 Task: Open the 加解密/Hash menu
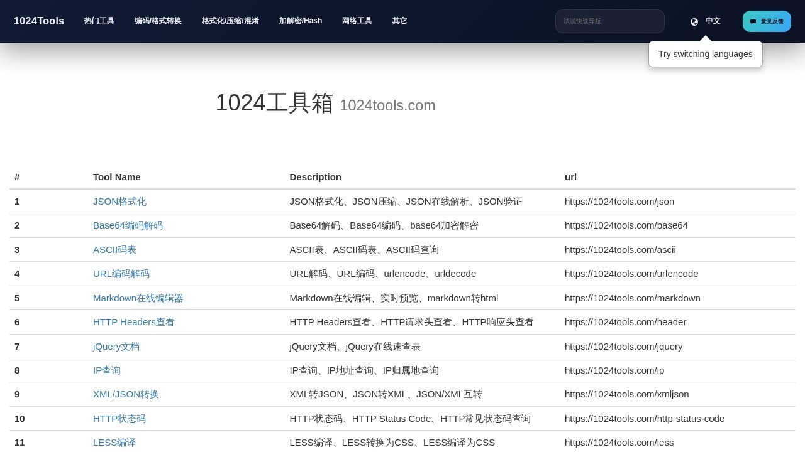click(301, 21)
